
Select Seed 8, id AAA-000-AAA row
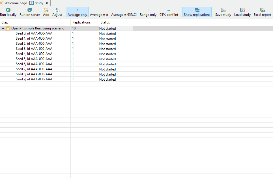[x=136, y=74]
